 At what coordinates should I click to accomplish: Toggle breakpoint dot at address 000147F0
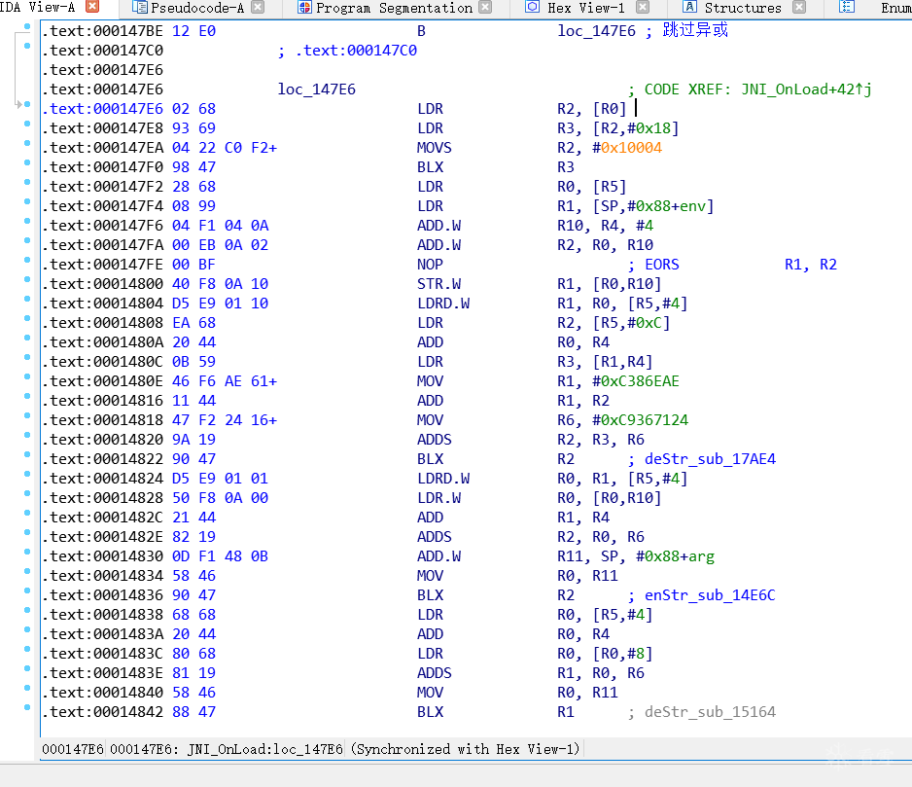pyautogui.click(x=27, y=162)
